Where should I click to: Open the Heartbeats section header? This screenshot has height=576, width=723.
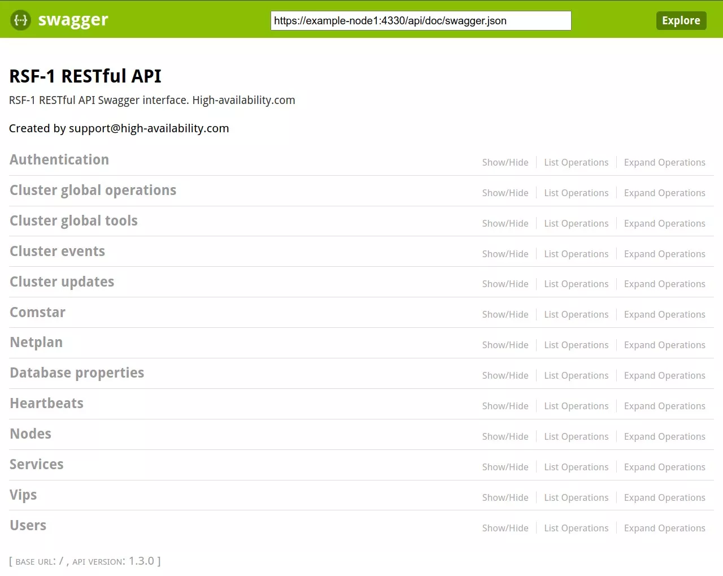[x=46, y=403]
